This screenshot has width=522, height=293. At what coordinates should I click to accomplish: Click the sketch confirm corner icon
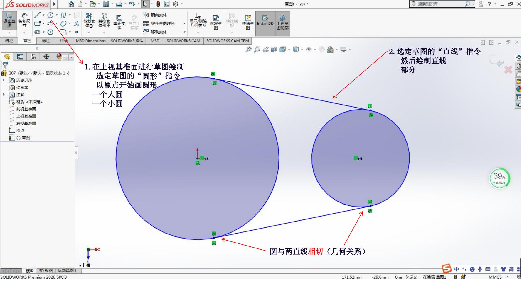coord(497,61)
